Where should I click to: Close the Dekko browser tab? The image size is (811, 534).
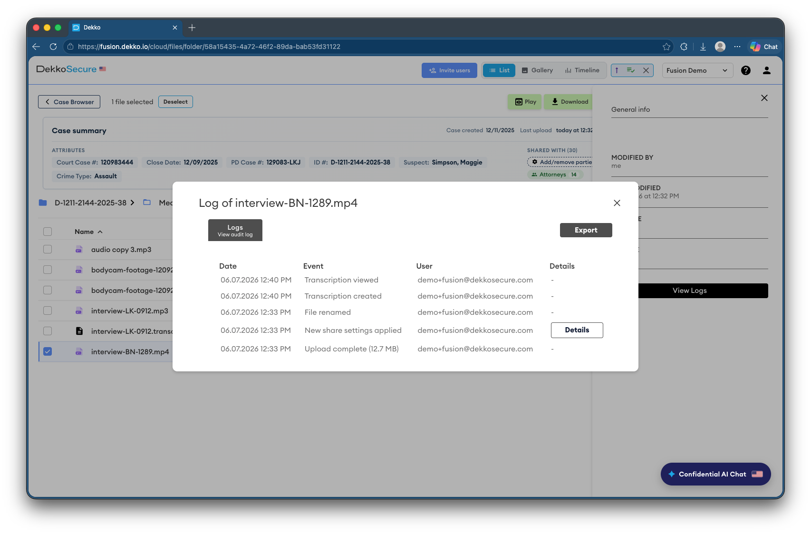[x=175, y=28]
